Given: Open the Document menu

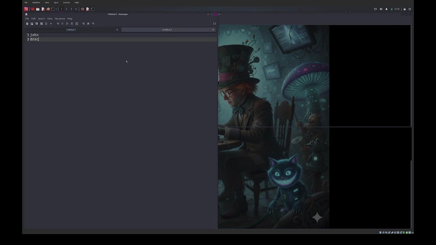Looking at the screenshot, I should tap(60, 19).
